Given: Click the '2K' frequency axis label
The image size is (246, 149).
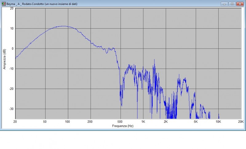Looking at the screenshot, I should click(x=166, y=122).
